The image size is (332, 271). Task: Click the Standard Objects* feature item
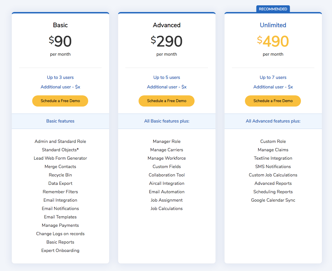coord(60,150)
